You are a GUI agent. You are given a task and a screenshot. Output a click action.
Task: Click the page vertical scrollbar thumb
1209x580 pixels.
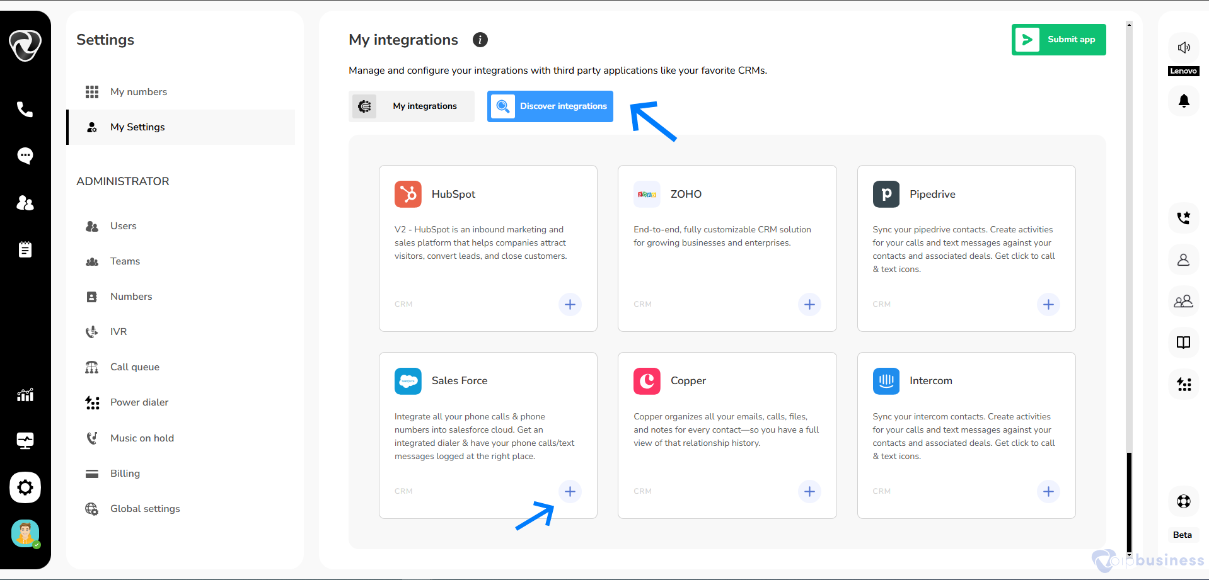tap(1129, 504)
